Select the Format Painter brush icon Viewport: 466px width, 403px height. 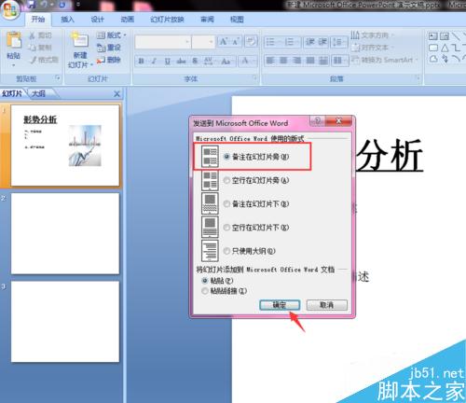click(x=33, y=60)
